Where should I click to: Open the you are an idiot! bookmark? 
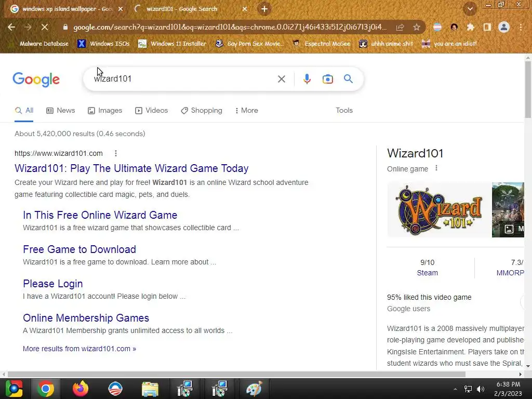click(449, 44)
